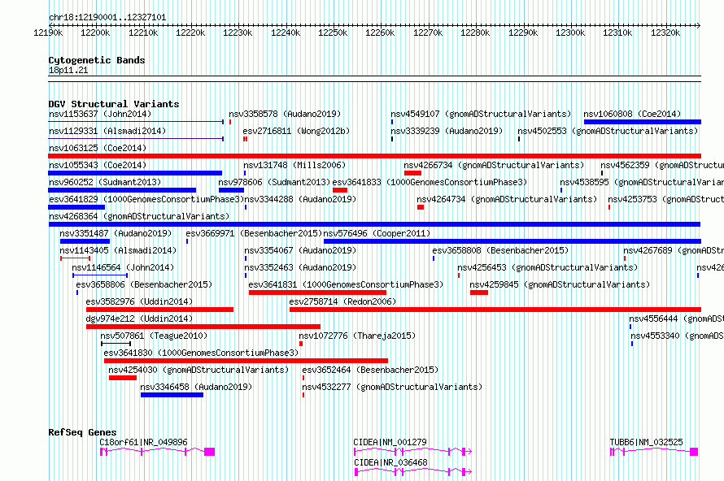
Task: Open the nsv1129331 (Alsmadi2014) label
Action: point(107,131)
